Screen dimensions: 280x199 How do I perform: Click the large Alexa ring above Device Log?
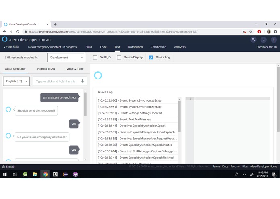(98, 75)
